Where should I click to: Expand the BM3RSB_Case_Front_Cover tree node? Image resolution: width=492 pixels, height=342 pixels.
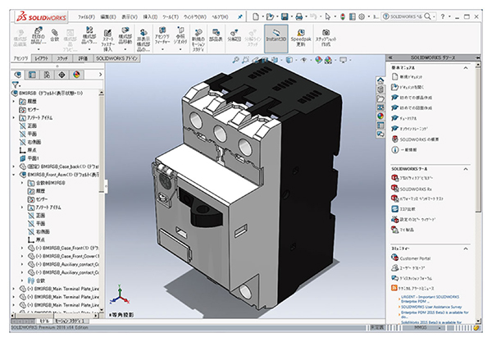pyautogui.click(x=22, y=256)
